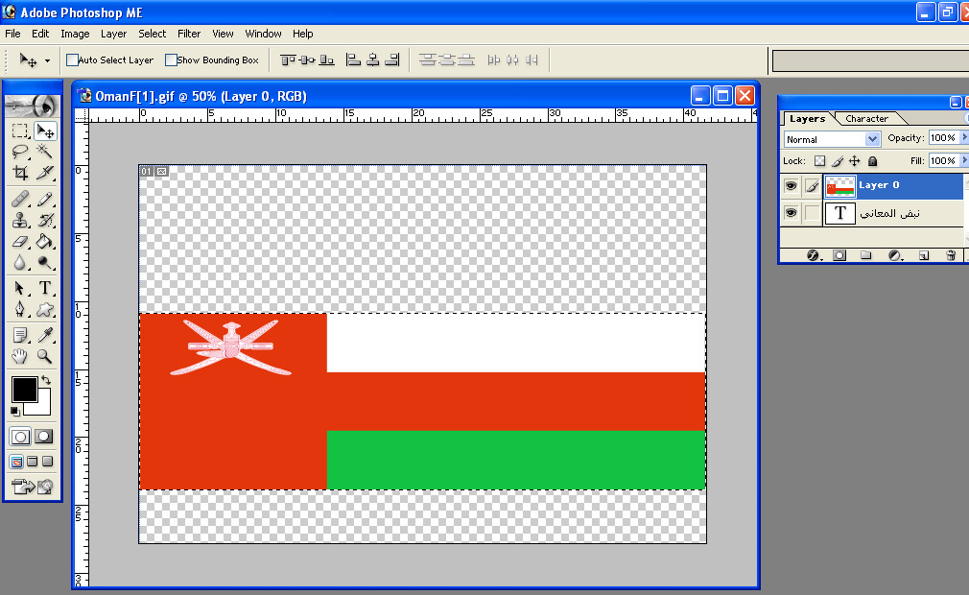Viewport: 969px width, 595px height.
Task: Select the History Brush tool
Action: [44, 220]
